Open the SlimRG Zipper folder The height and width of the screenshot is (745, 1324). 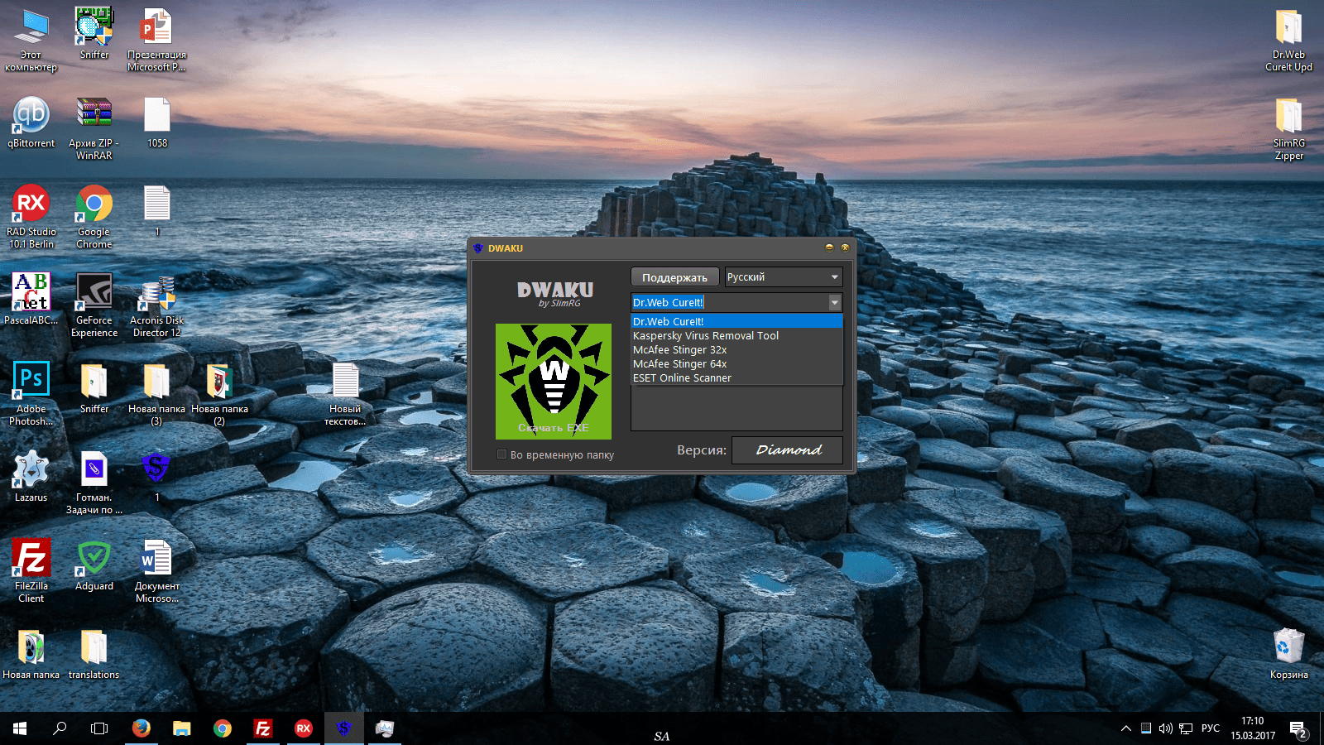pos(1288,127)
